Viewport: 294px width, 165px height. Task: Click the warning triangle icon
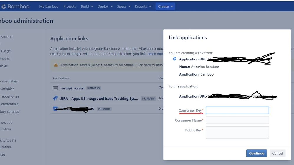point(56,65)
